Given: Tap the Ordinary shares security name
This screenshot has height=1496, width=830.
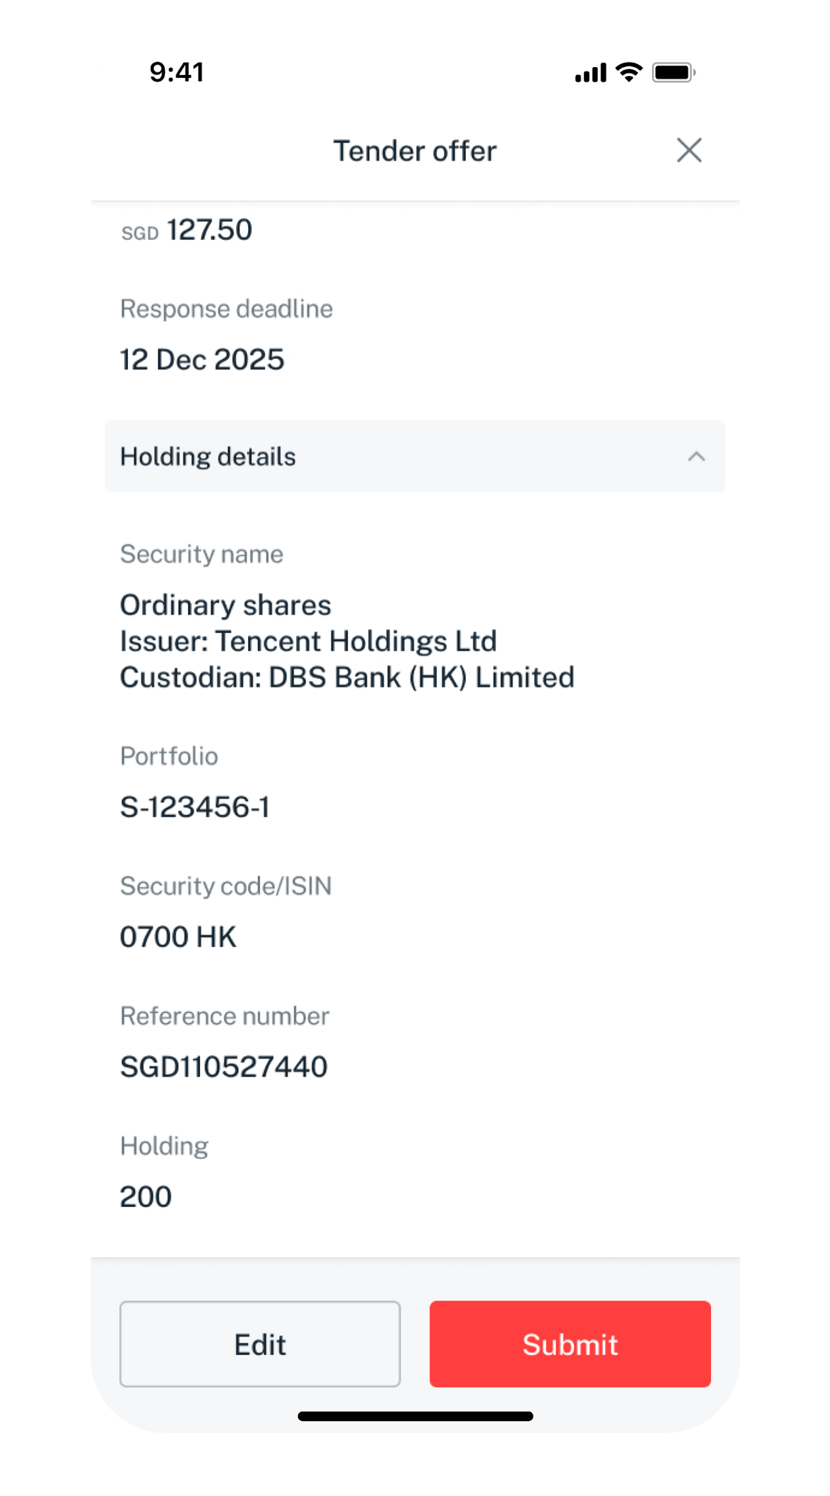Looking at the screenshot, I should tap(225, 605).
